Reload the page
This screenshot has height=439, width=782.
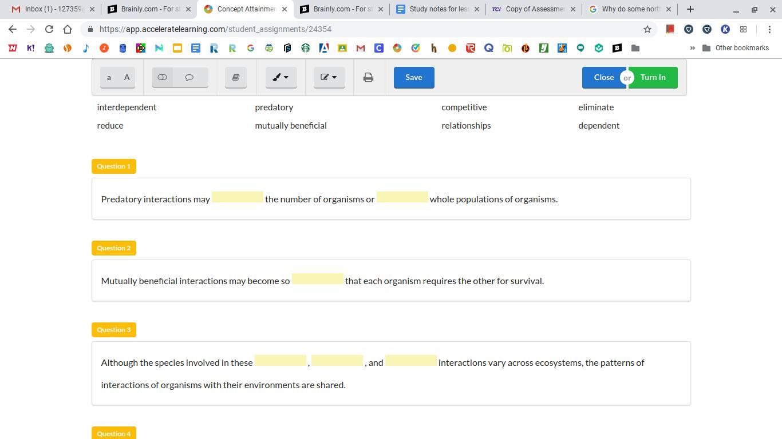[49, 29]
